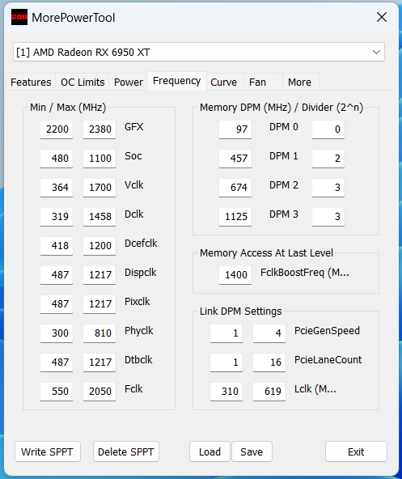
Task: Open the GPU selection dropdown
Action: pos(198,52)
